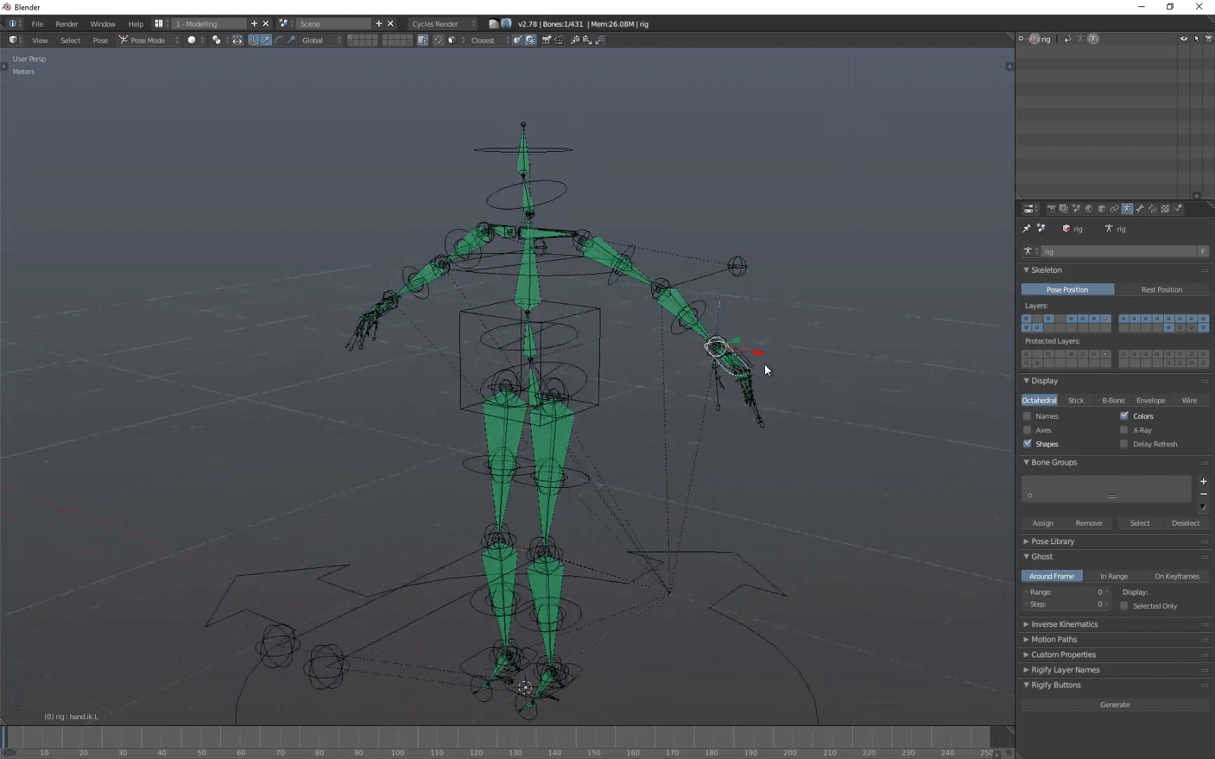Uncheck the Colors display option
The width and height of the screenshot is (1215, 759).
tap(1124, 416)
